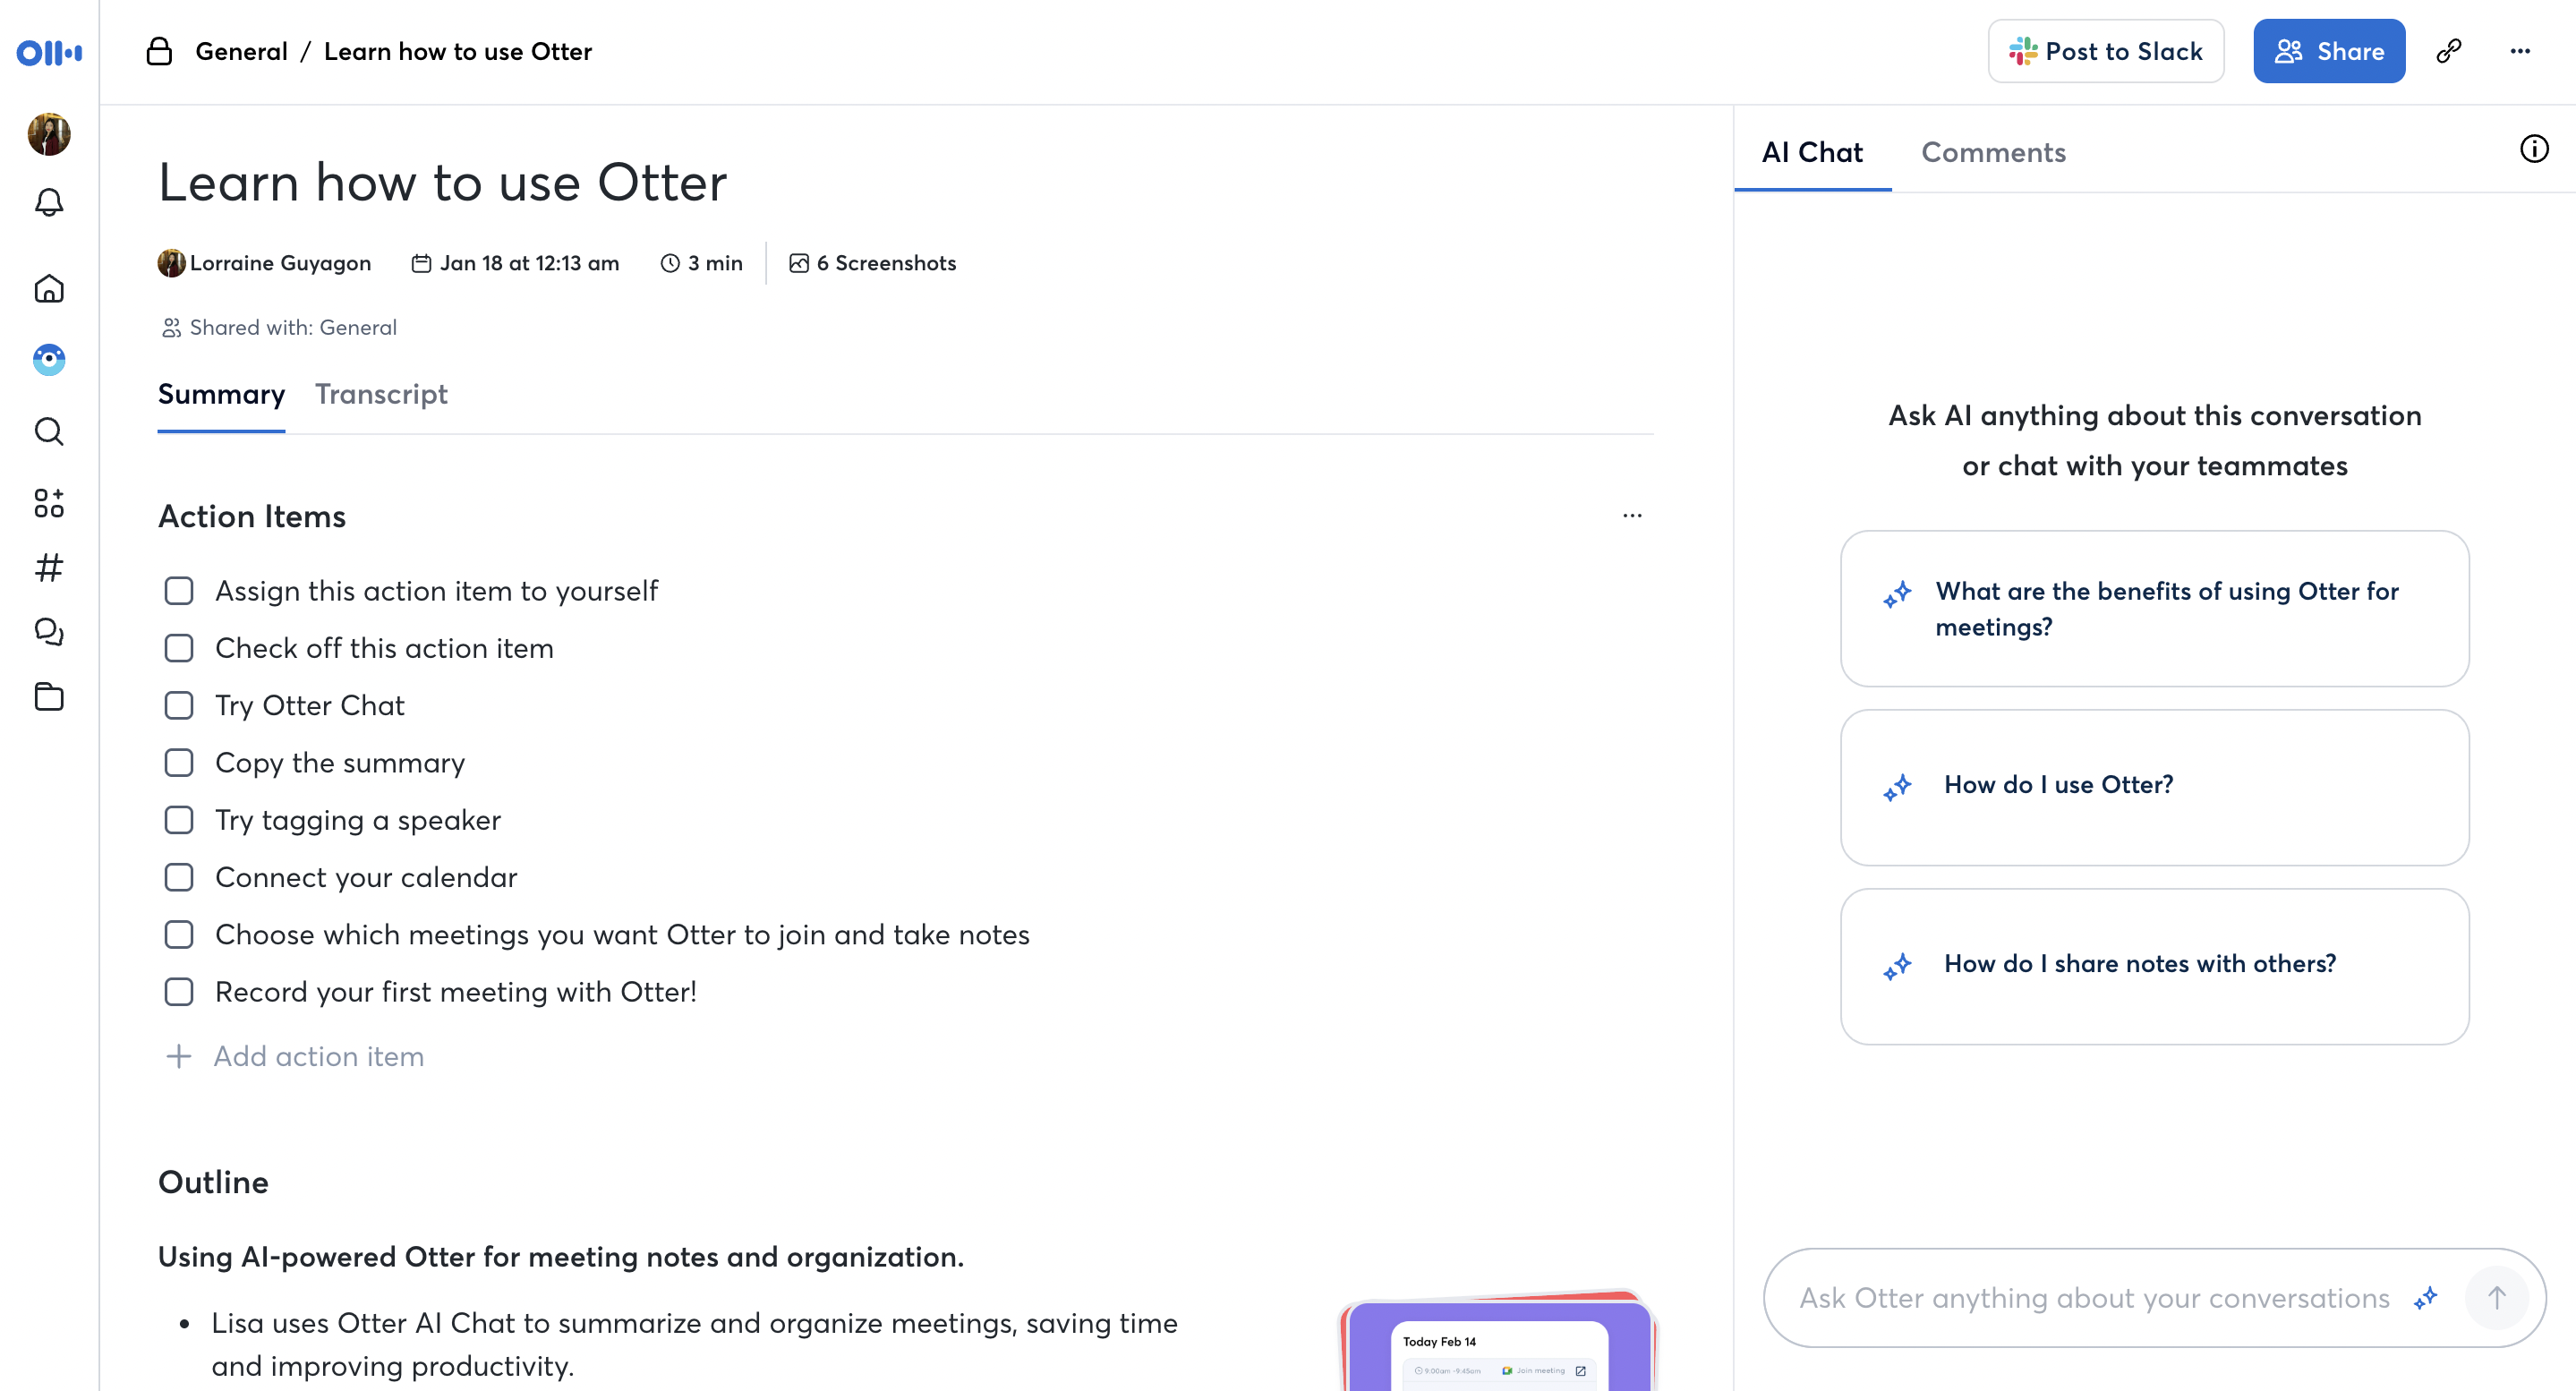Click 'Add action item' link
The height and width of the screenshot is (1391, 2576).
tap(319, 1056)
